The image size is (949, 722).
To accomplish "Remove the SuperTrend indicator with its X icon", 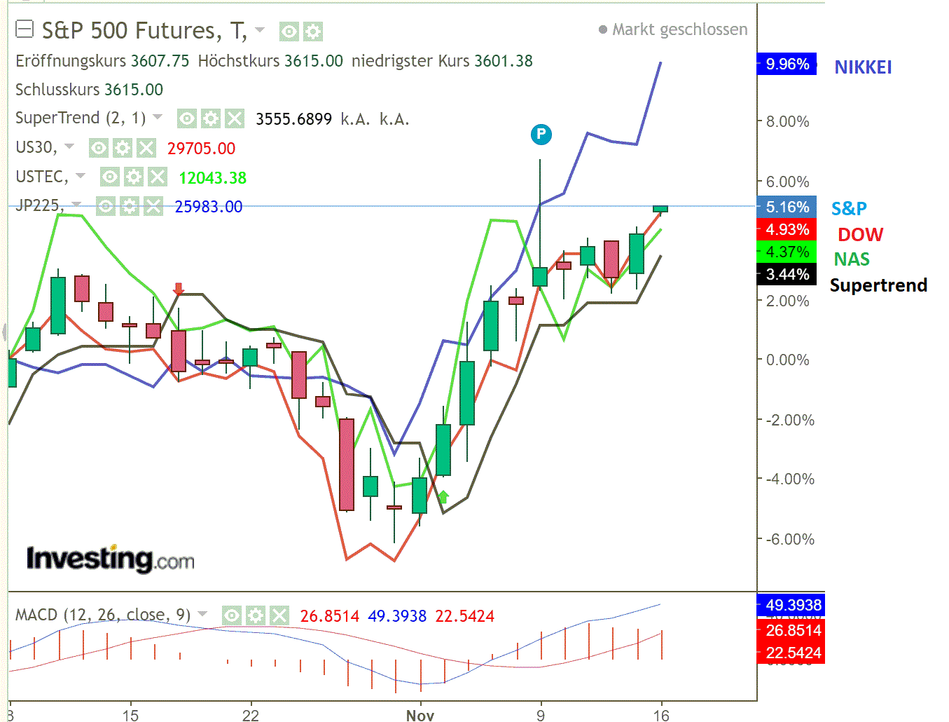I will coord(236,118).
